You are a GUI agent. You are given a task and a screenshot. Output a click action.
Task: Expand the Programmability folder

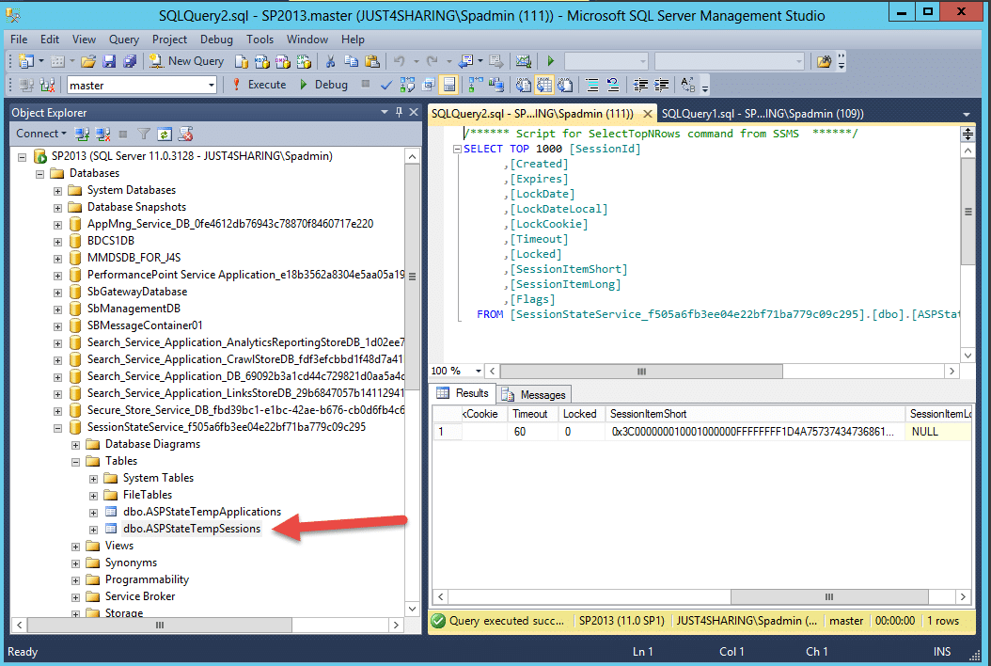tap(75, 580)
